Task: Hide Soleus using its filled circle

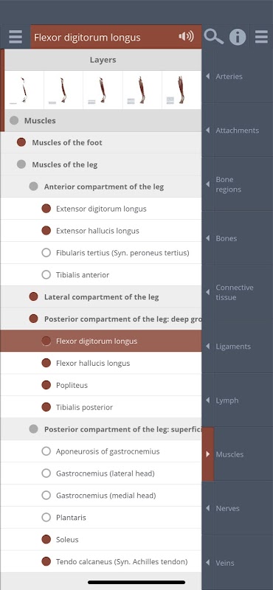Action: coord(46,539)
